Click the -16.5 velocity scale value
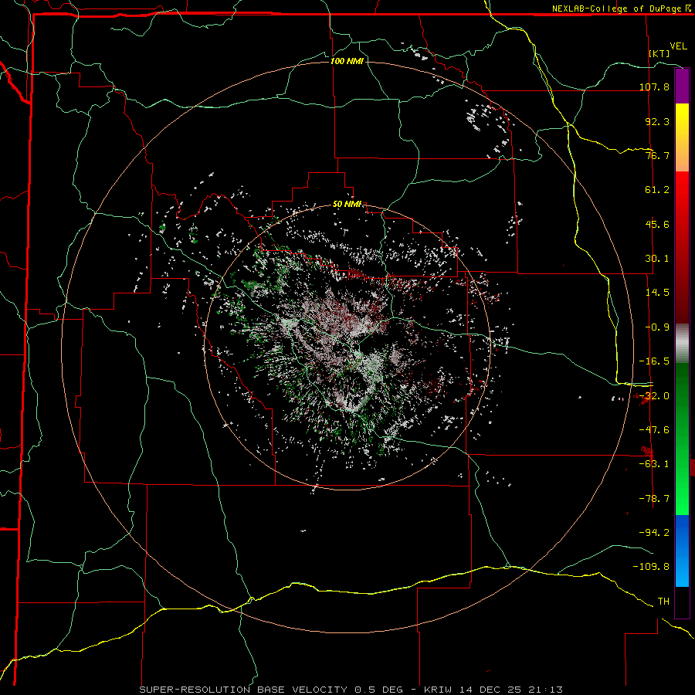This screenshot has width=695, height=695. pyautogui.click(x=654, y=361)
